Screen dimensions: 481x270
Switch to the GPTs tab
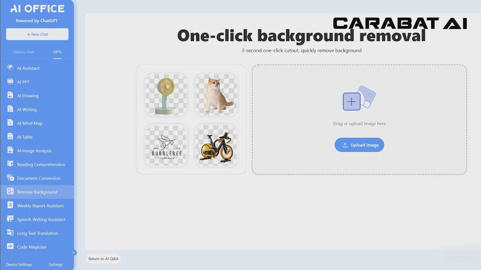[x=57, y=52]
